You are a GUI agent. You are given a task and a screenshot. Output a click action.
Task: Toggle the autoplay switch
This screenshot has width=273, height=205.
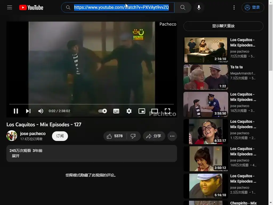click(103, 111)
